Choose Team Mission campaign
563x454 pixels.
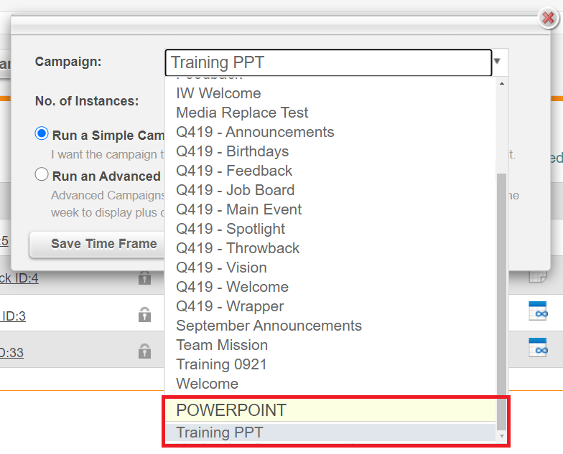222,345
